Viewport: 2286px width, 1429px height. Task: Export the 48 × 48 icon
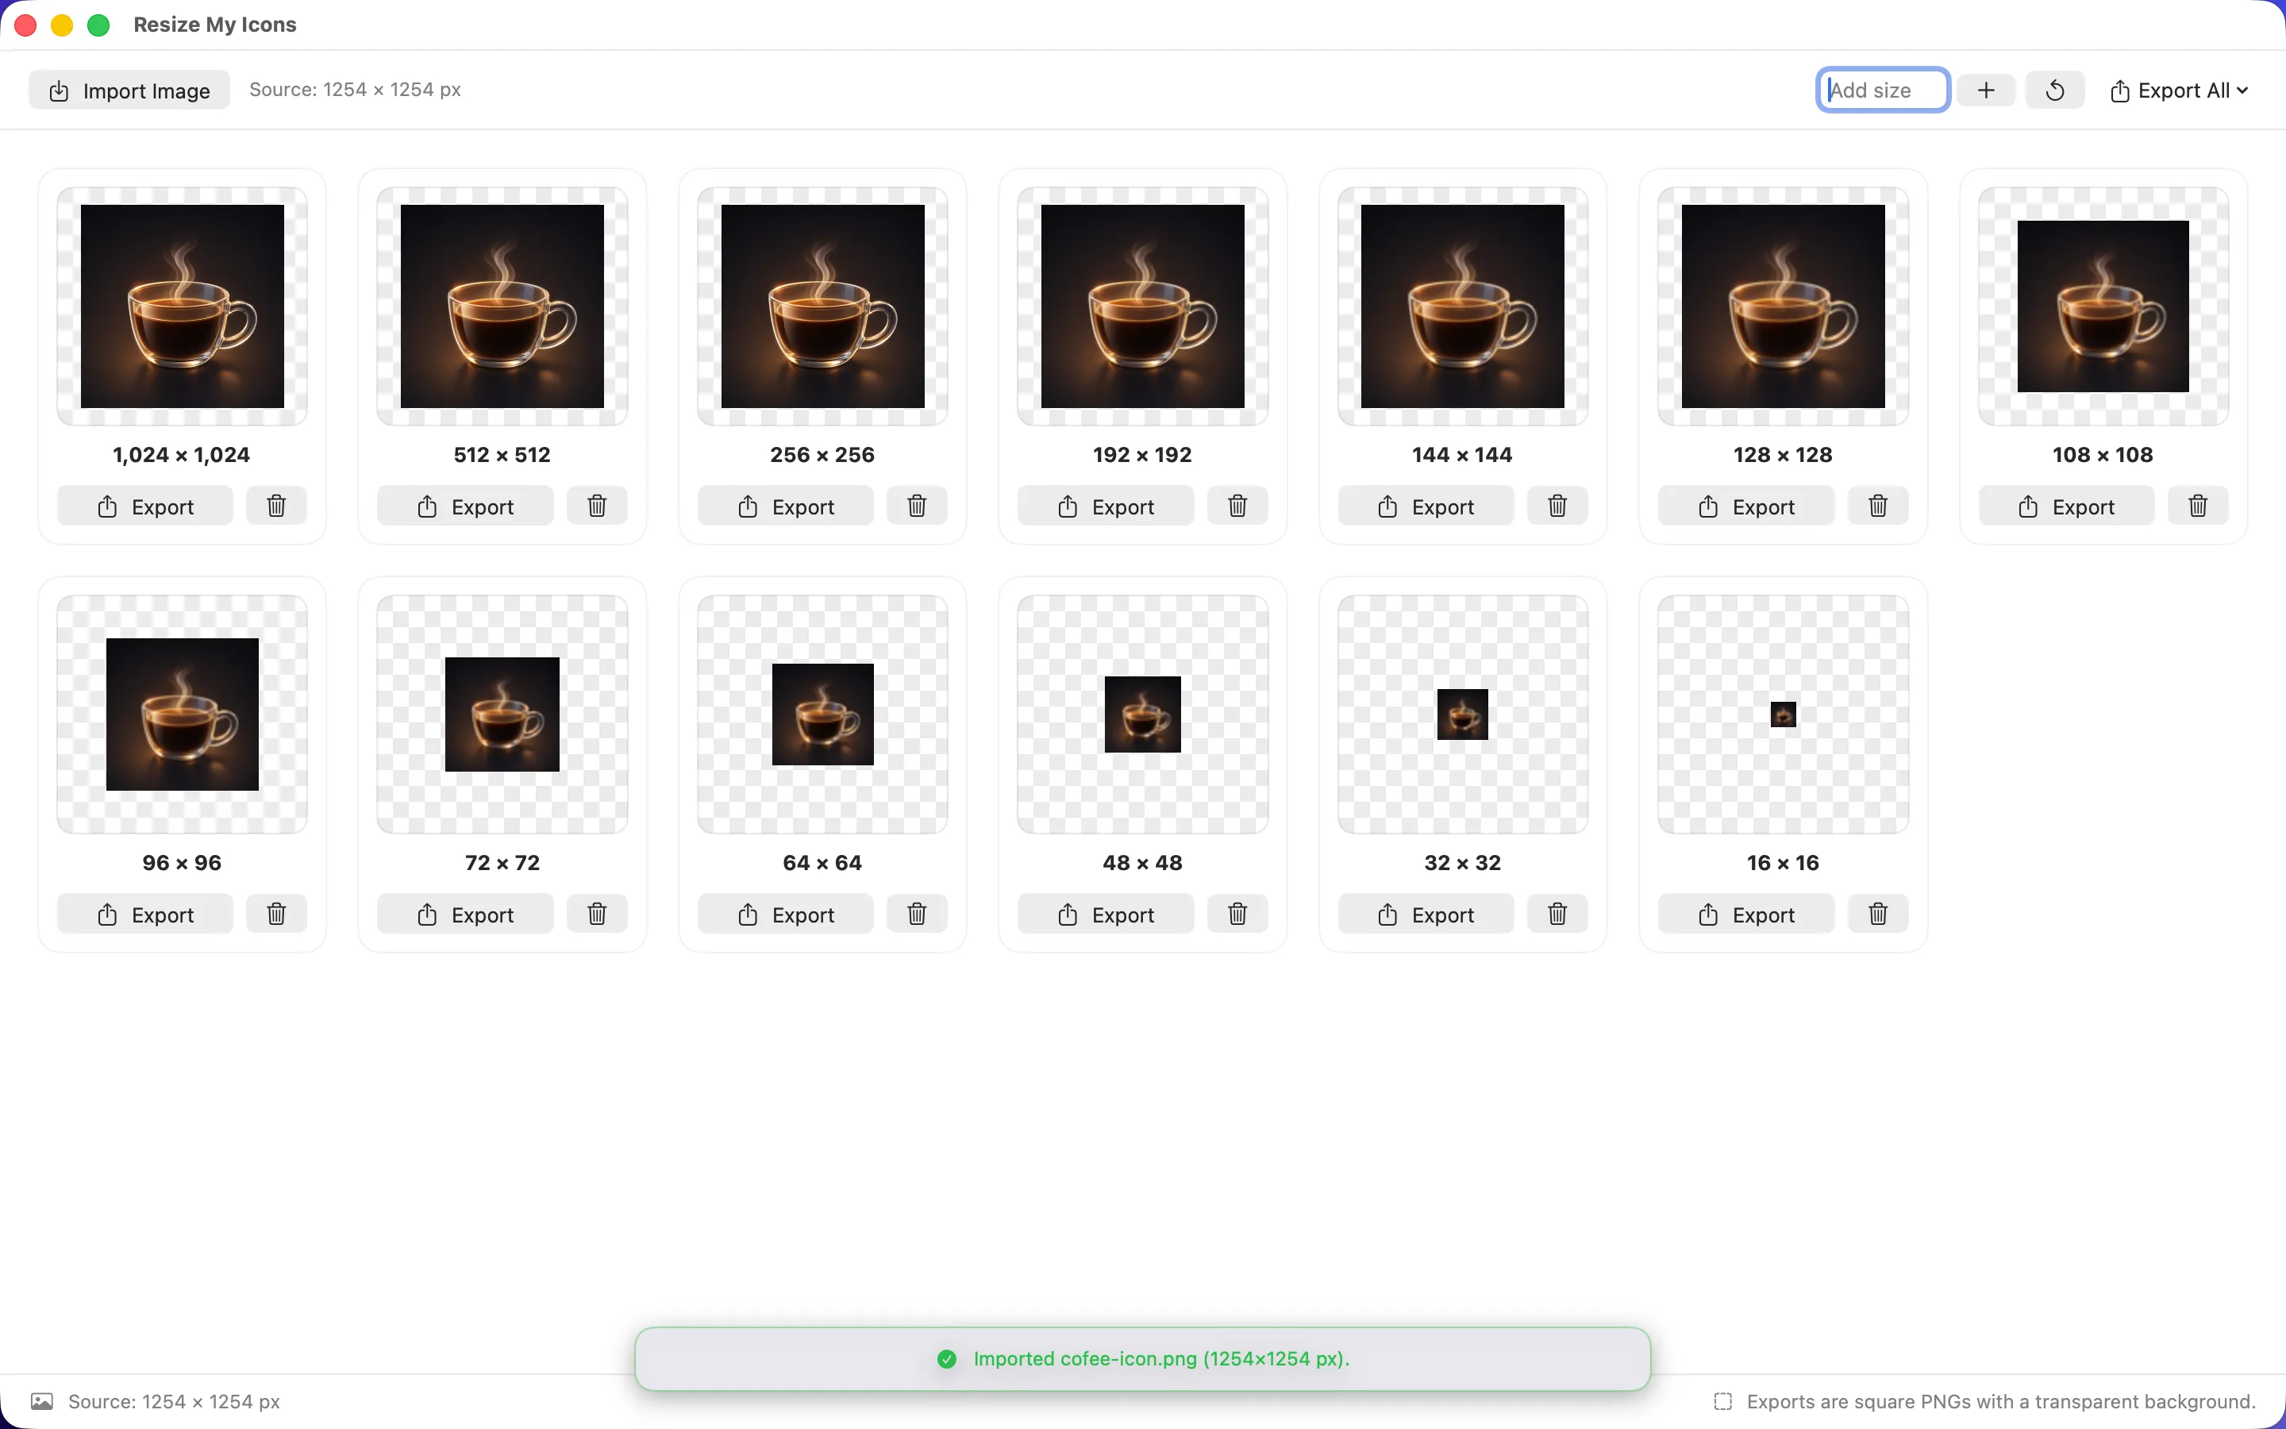click(x=1106, y=915)
